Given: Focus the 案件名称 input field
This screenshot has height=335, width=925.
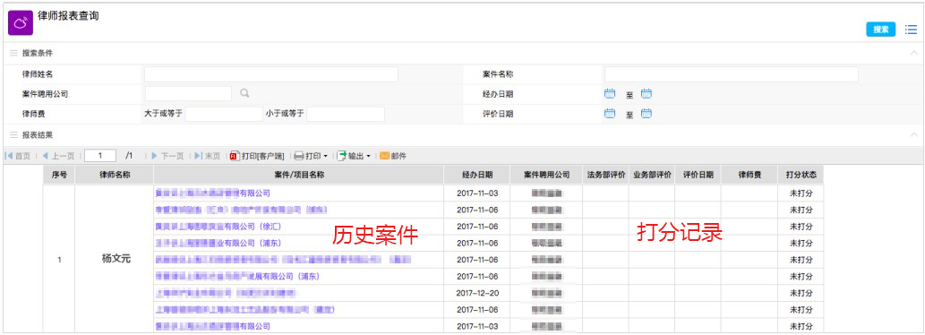Looking at the screenshot, I should (731, 74).
